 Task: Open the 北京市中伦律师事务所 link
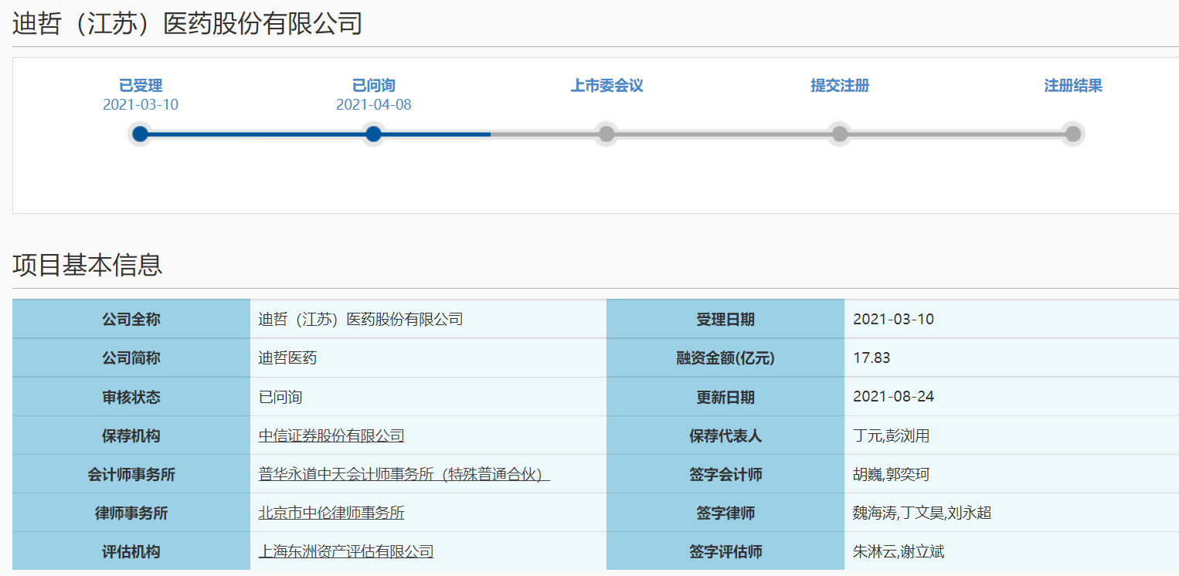click(x=331, y=513)
